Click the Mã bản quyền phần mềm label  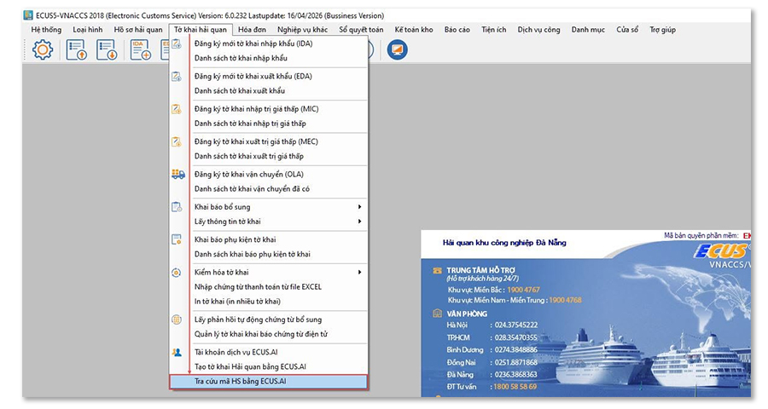700,236
